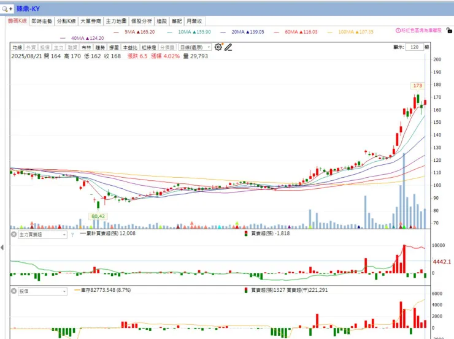This screenshot has height=339, width=454.
Task: Switch to the 籌碼K線 tab
Action: [x=17, y=21]
